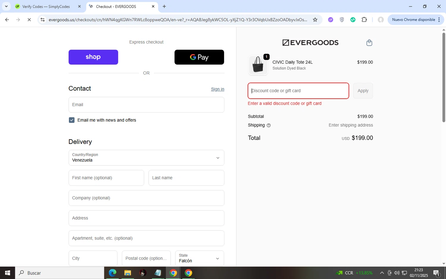
Task: Click the shield extension icon
Action: click(342, 20)
